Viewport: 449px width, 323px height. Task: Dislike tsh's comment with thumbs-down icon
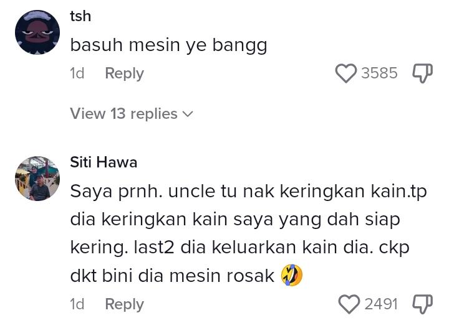pos(422,73)
